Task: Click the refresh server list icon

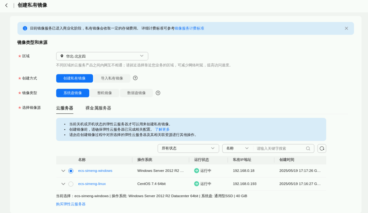Action: pos(322,148)
